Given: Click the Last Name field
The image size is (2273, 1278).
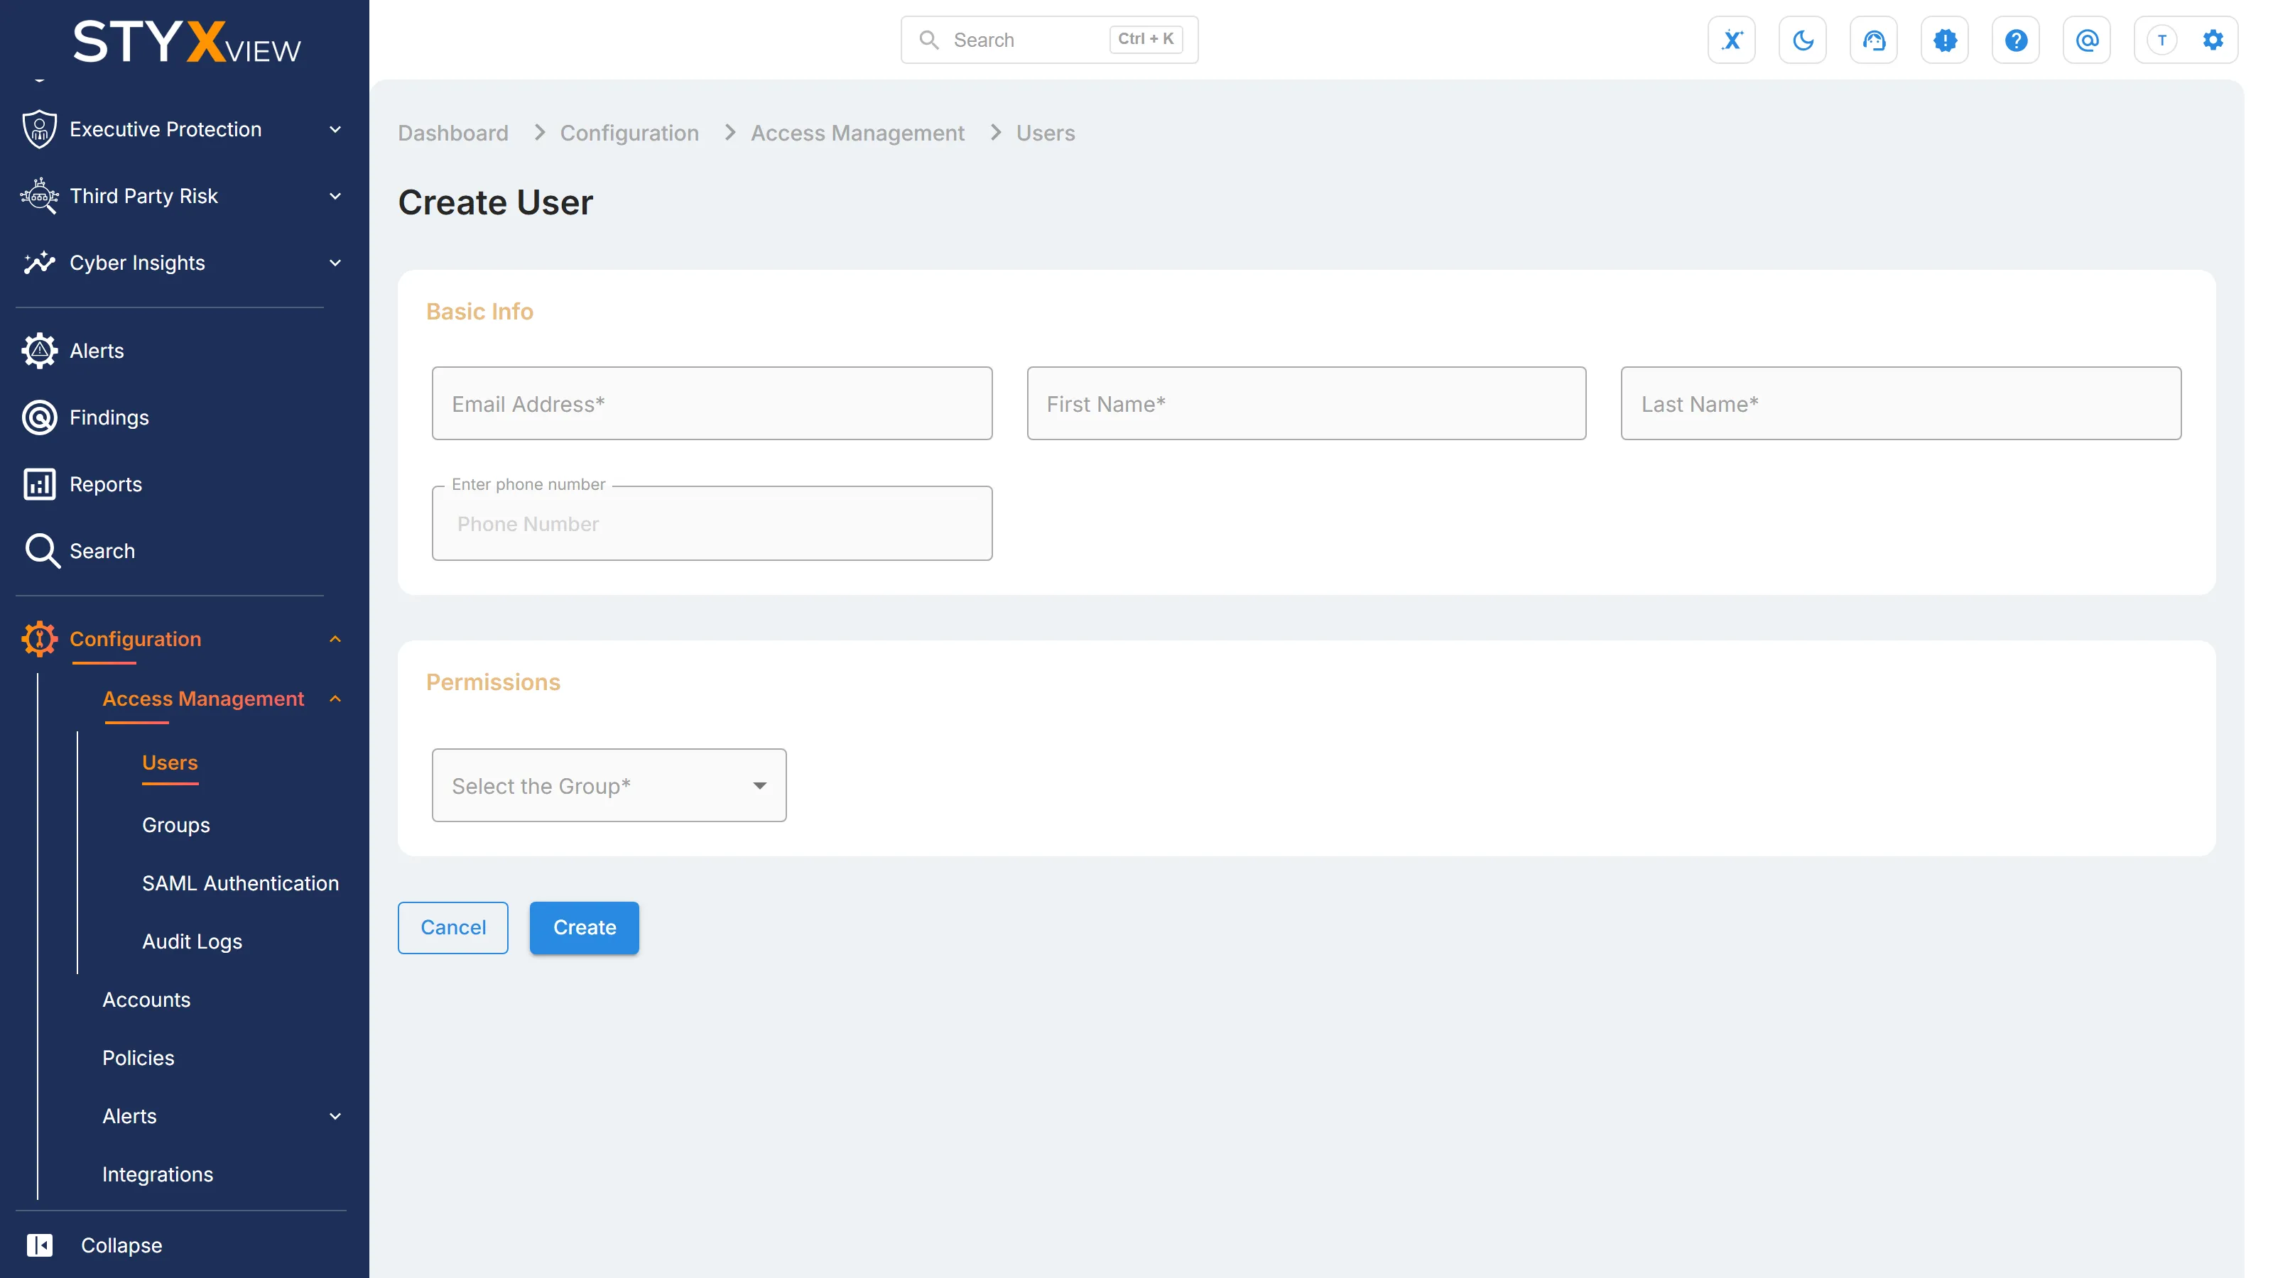Looking at the screenshot, I should tap(1901, 403).
